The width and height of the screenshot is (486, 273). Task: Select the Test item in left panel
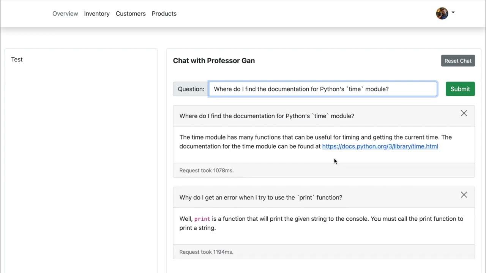click(x=17, y=60)
